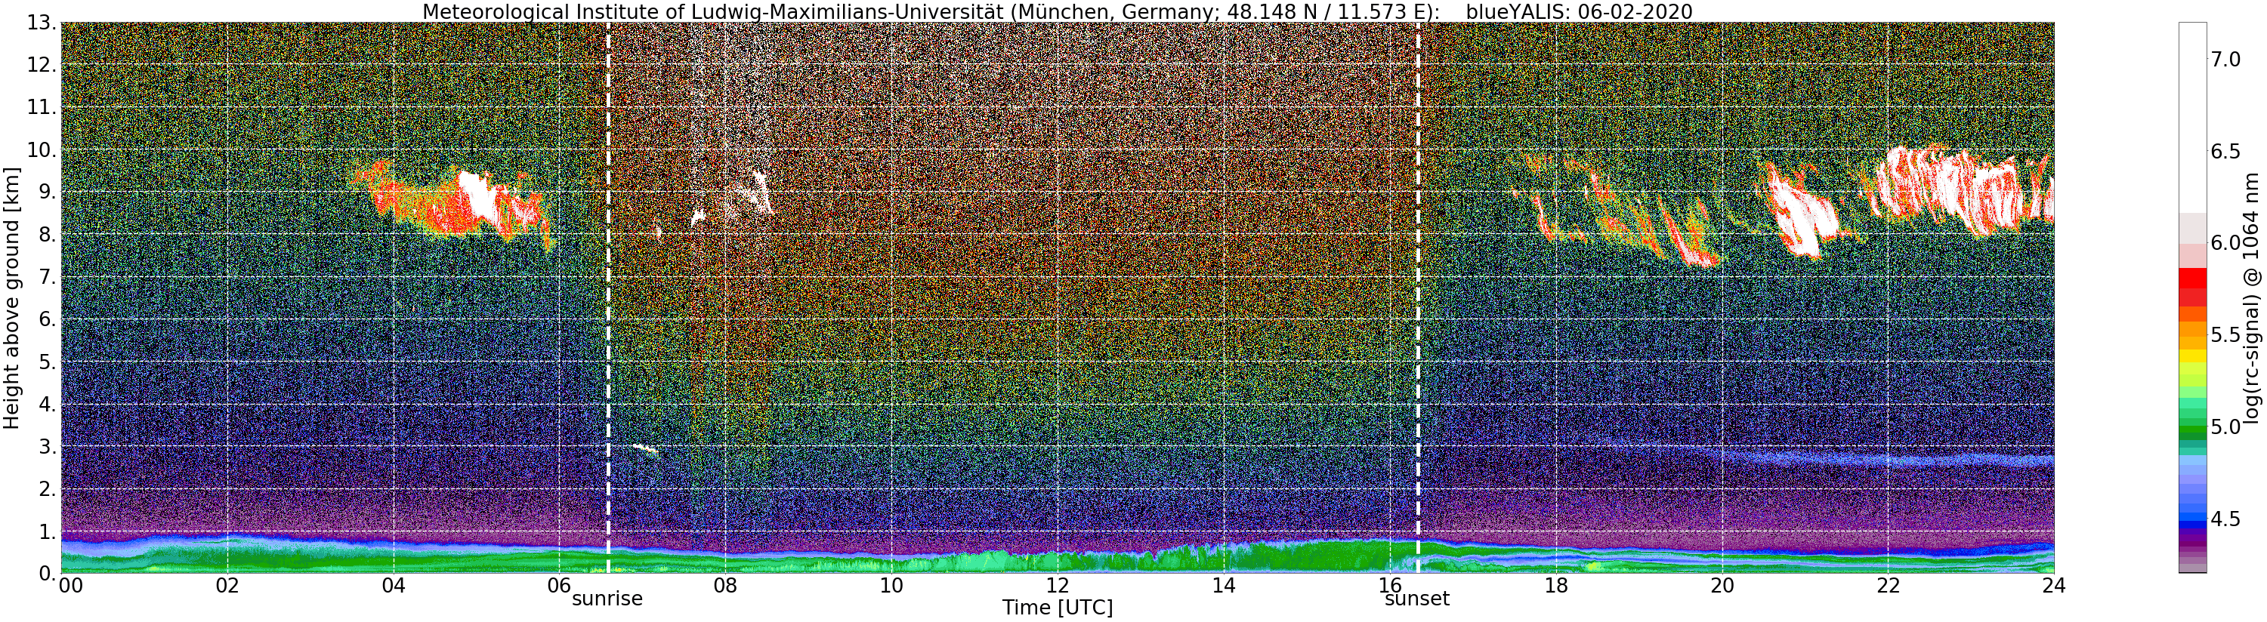The width and height of the screenshot is (2267, 622).
Task: Click the y-axis tick label 7.
Action: tap(47, 277)
